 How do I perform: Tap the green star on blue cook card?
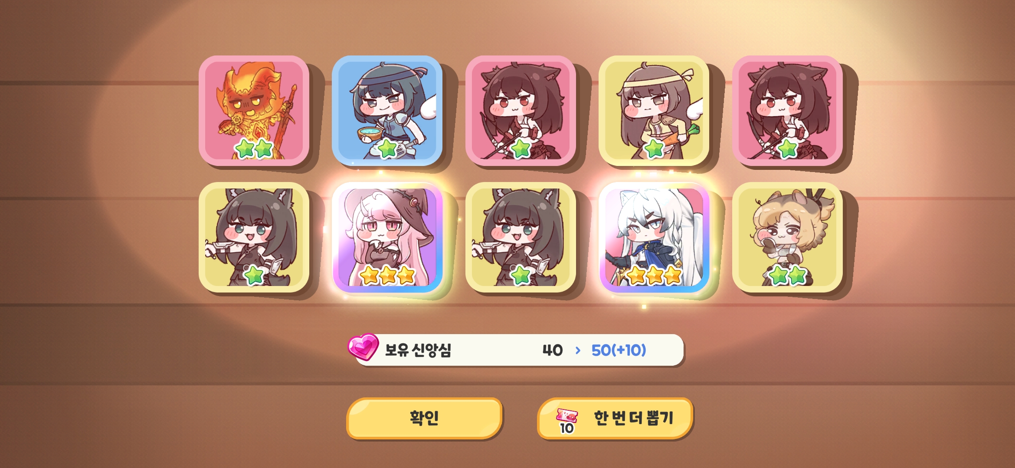pyautogui.click(x=387, y=149)
